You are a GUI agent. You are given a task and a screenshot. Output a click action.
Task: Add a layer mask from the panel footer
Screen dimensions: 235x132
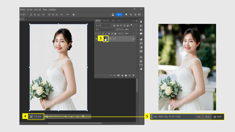point(118,75)
